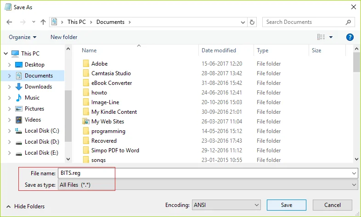Close the Save As dialog
Viewport: 361px width, 217px height.
click(x=354, y=7)
